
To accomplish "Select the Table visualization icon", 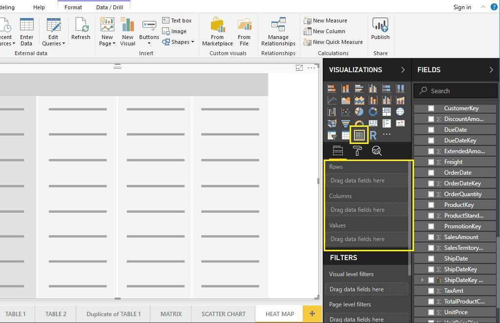I will click(346, 135).
